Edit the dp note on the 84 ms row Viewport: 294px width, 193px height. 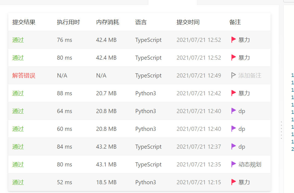coord(242,147)
